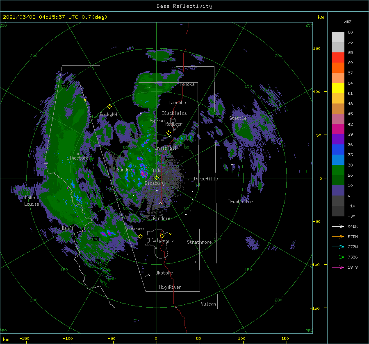369x344 pixels.
Task: Click the 80 value on dBZ scale
Action: [350, 32]
